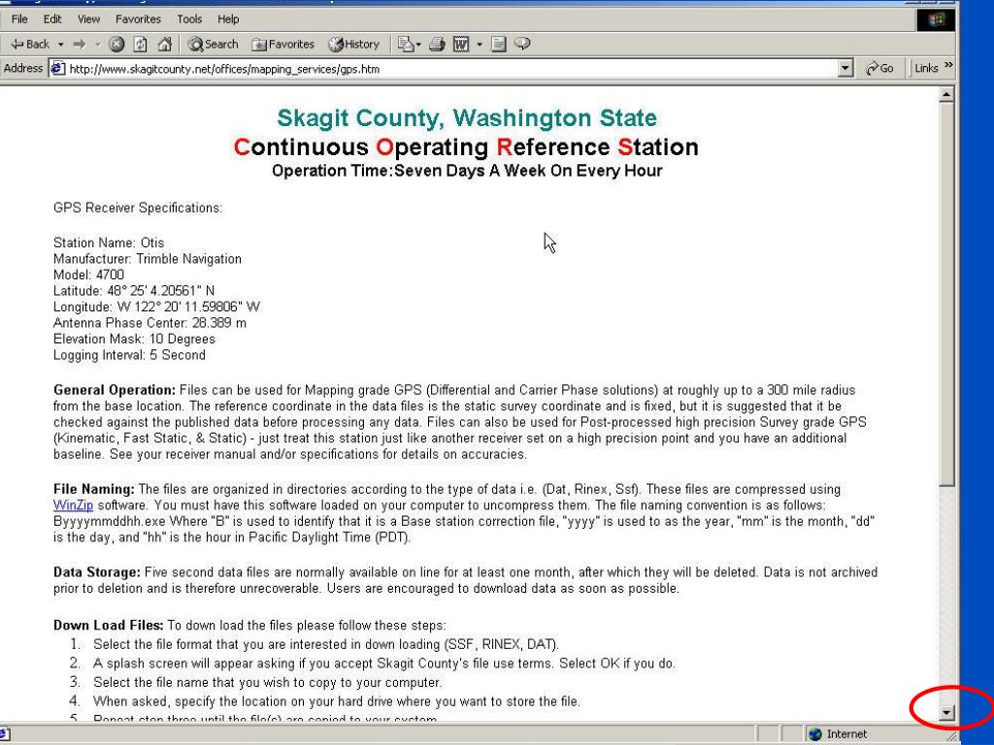The width and height of the screenshot is (994, 745).
Task: Click 'Manufacturer: Trimble Navigation' line
Action: coord(148,259)
